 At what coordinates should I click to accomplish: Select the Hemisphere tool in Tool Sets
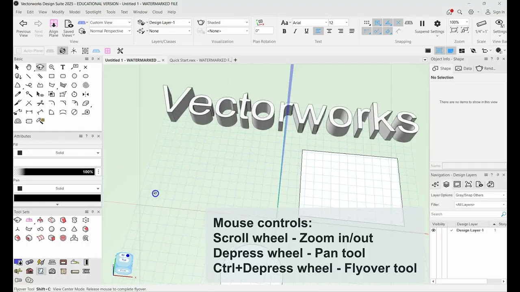click(x=63, y=229)
